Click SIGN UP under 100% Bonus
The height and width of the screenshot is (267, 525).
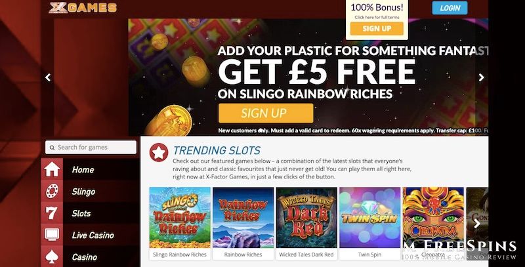(x=377, y=28)
